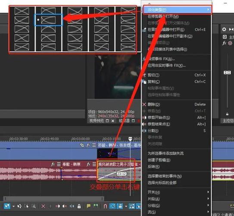Screen dimensions: 234x216
Task: Select the Normal Edit tool in the bottom toolbar
Action: tap(7, 206)
